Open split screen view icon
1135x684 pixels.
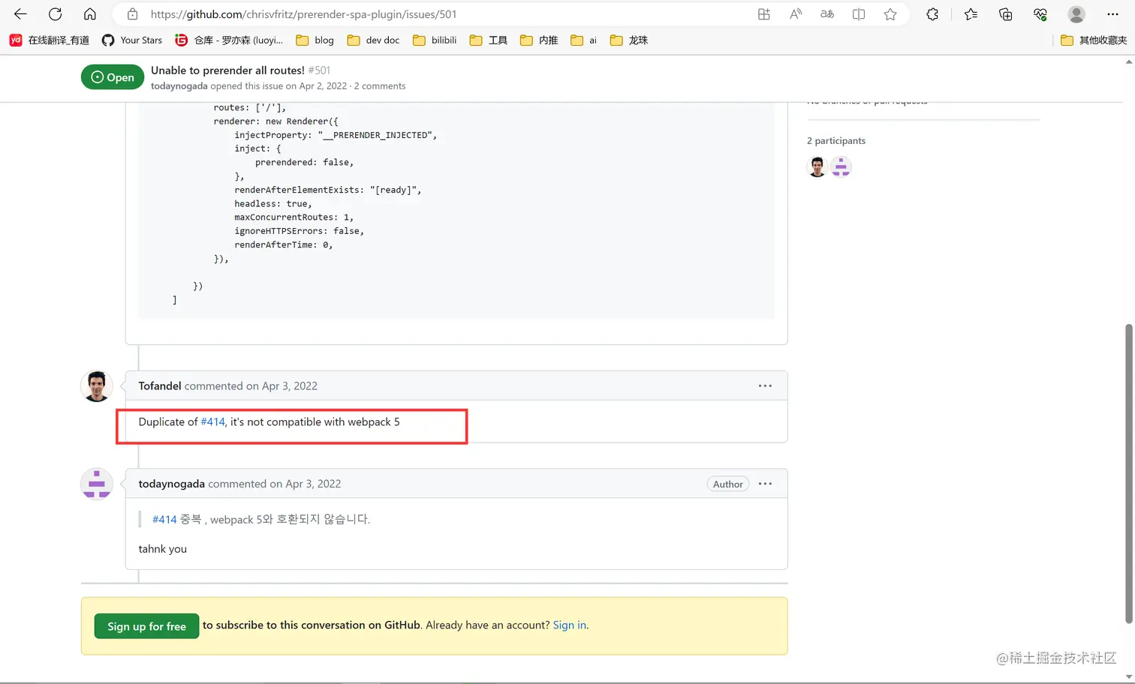859,14
